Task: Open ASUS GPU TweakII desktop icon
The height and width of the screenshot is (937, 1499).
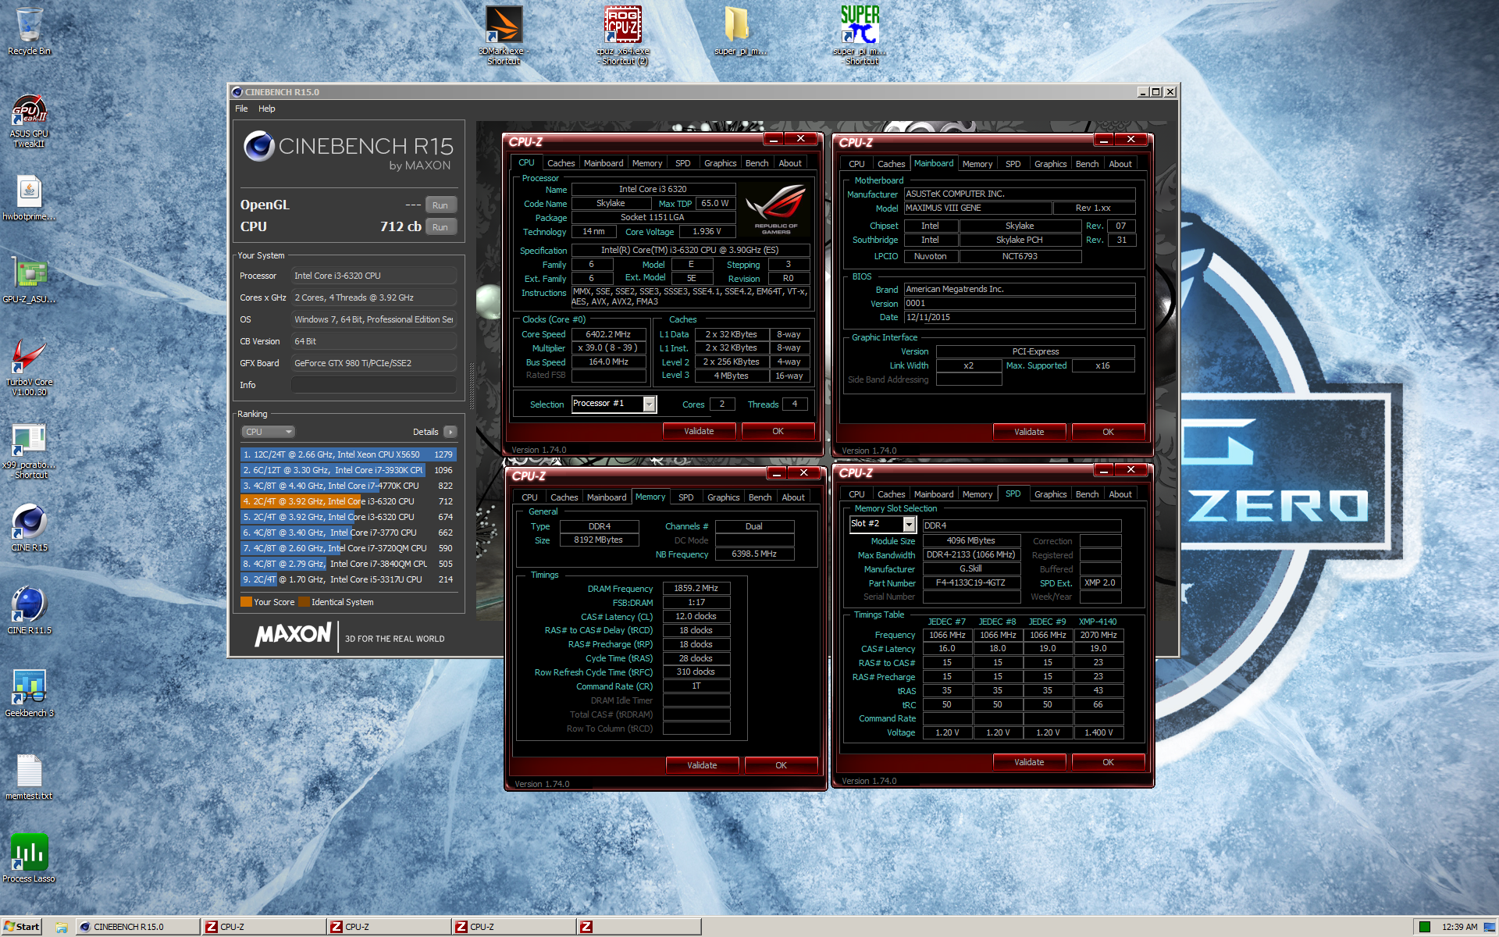Action: (x=29, y=121)
